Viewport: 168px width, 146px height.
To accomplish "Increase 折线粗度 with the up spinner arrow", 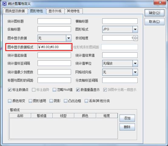I will coord(136,37).
